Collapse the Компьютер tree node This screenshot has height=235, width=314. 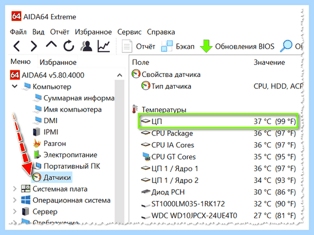(x=15, y=86)
